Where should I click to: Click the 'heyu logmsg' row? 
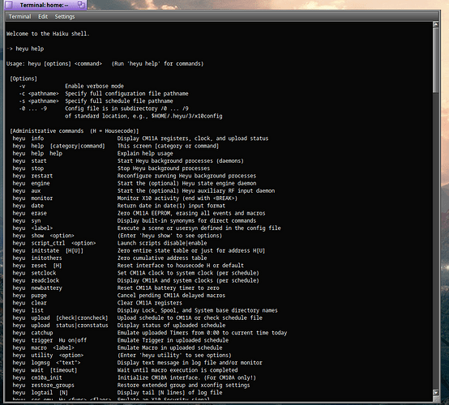pyautogui.click(x=138, y=363)
